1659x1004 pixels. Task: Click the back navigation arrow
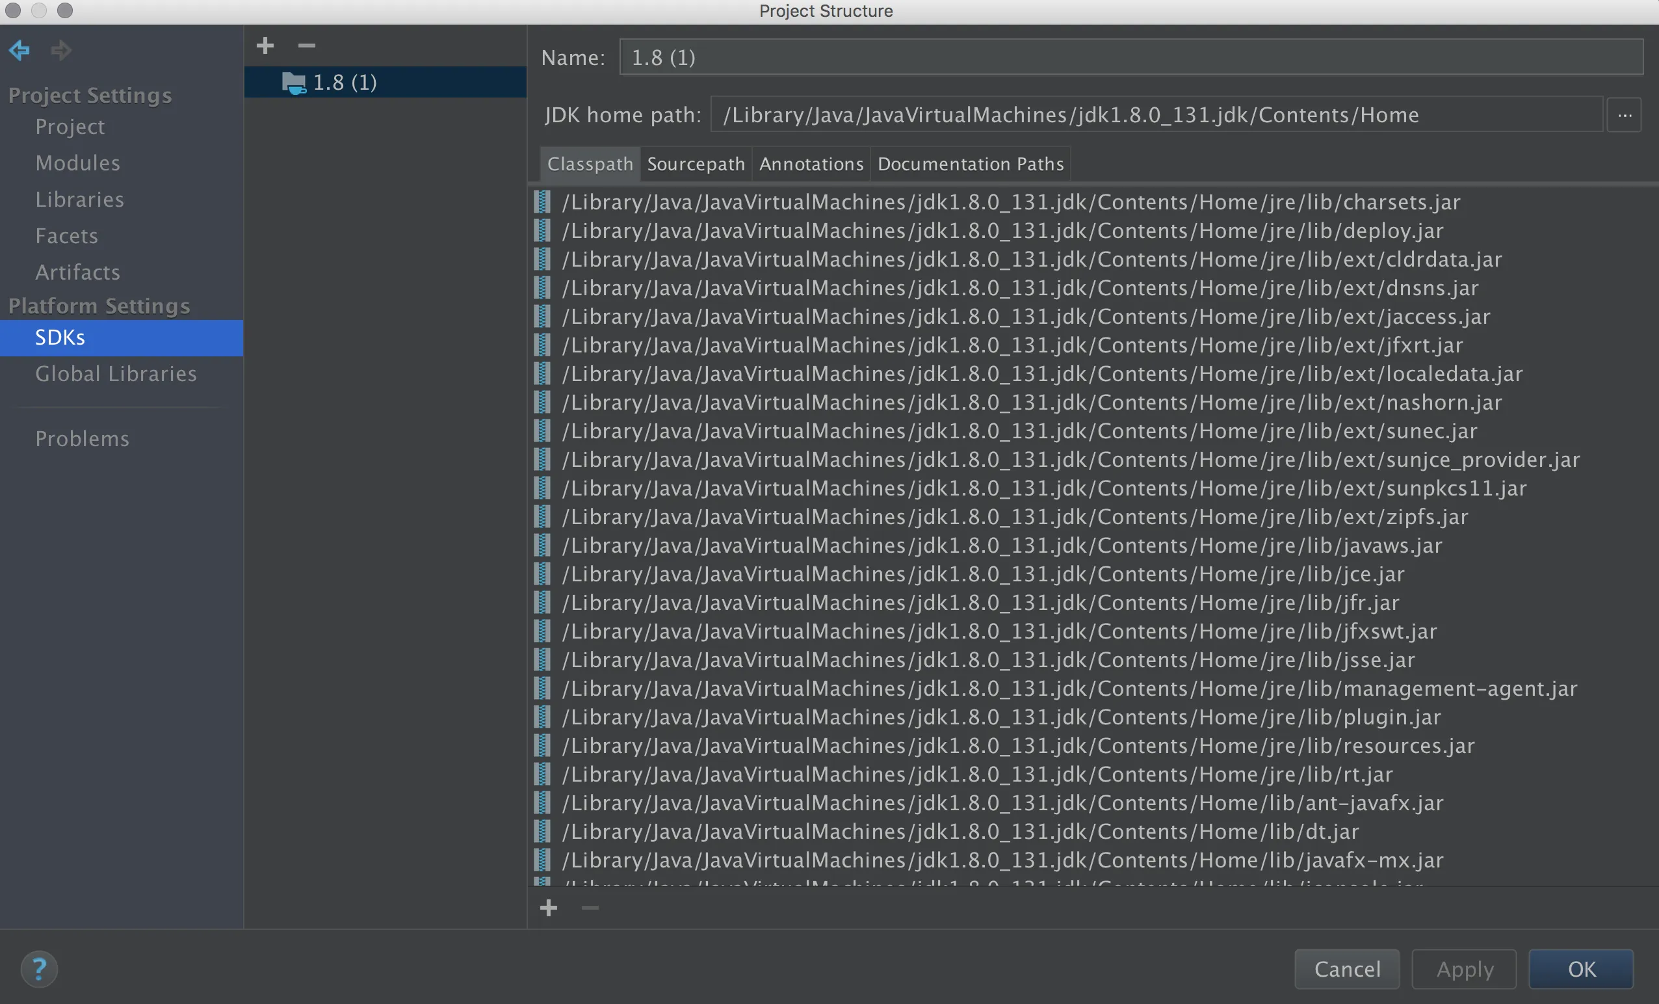pyautogui.click(x=20, y=50)
